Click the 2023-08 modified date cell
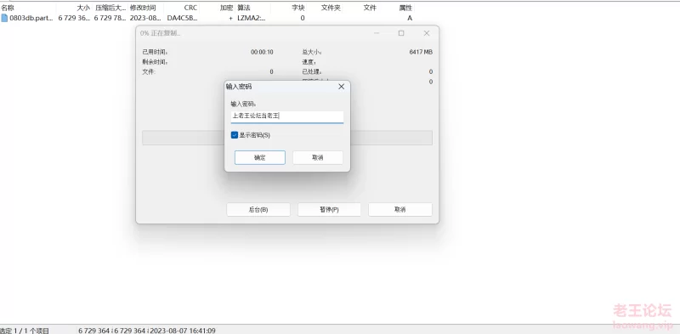 point(145,18)
